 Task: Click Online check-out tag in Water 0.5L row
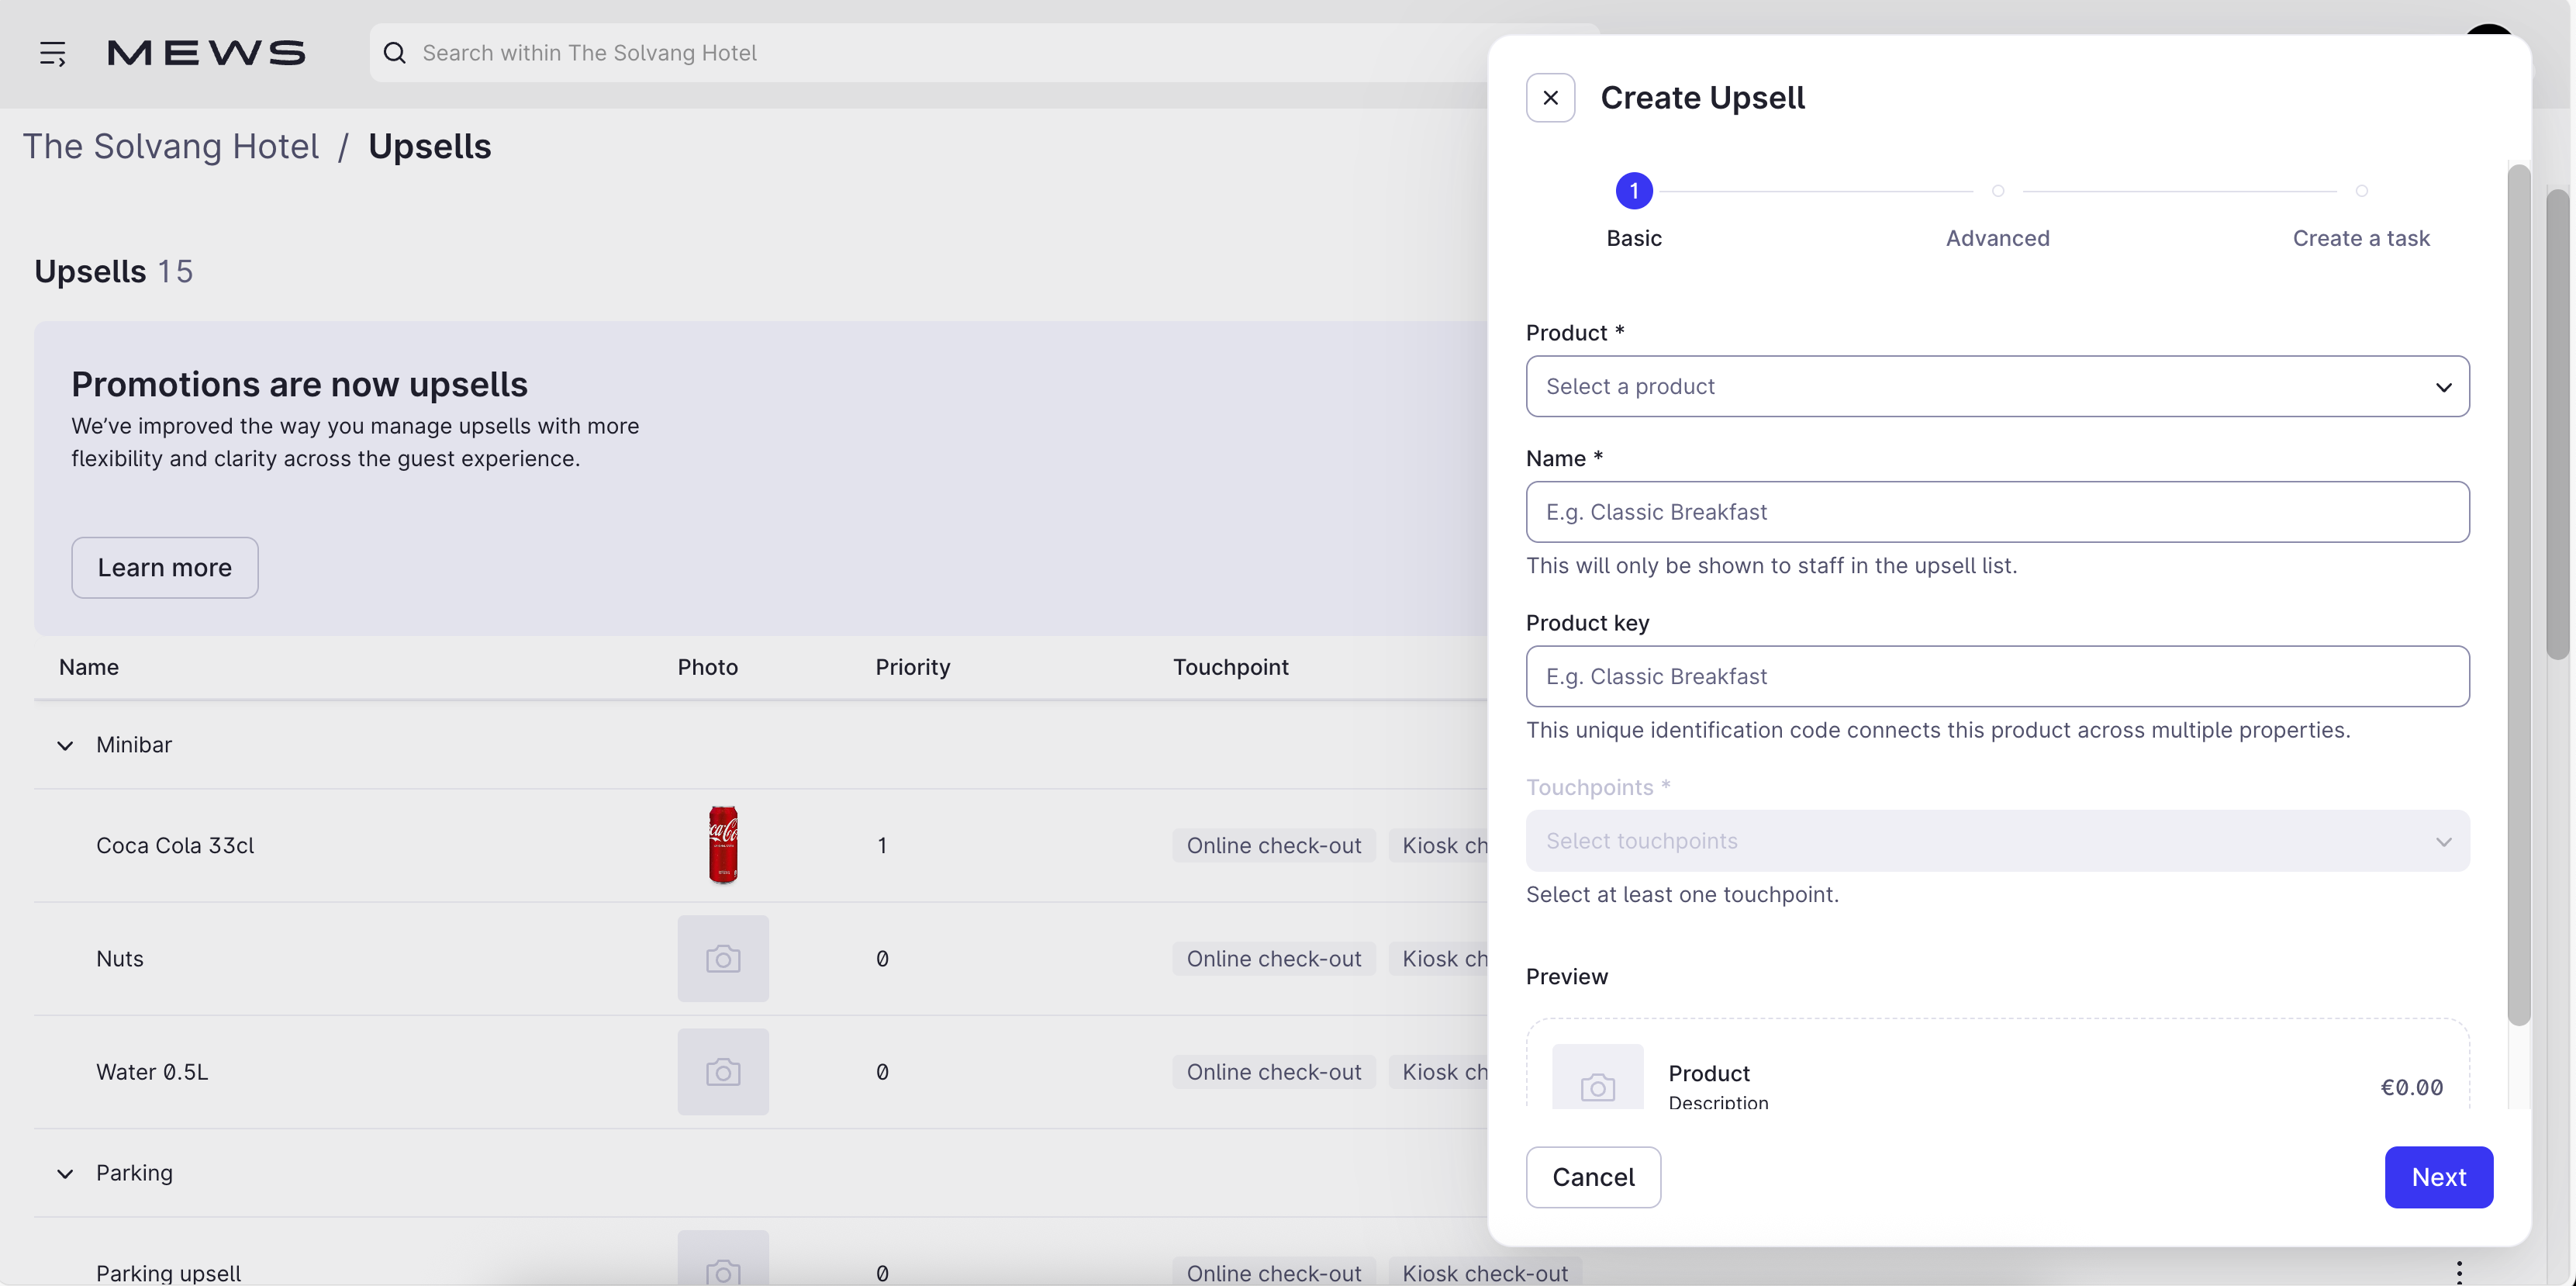(x=1273, y=1071)
